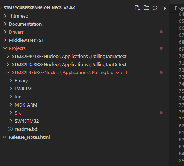Expand the Middlewares\ST folder chevron
The width and height of the screenshot is (184, 166).
click(5, 40)
